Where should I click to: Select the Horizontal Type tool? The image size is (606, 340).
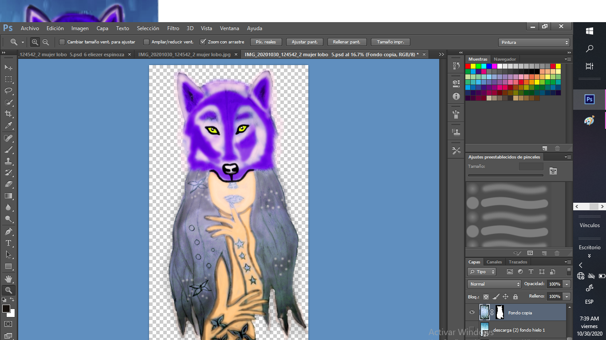8,243
